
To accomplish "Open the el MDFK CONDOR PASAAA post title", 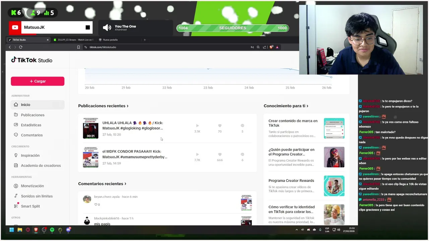I will (135, 154).
